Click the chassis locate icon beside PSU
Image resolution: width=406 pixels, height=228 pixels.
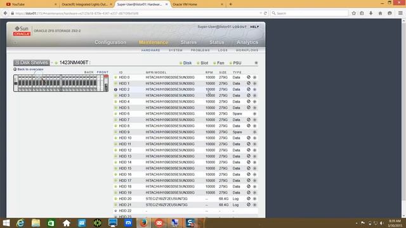[x=256, y=63]
